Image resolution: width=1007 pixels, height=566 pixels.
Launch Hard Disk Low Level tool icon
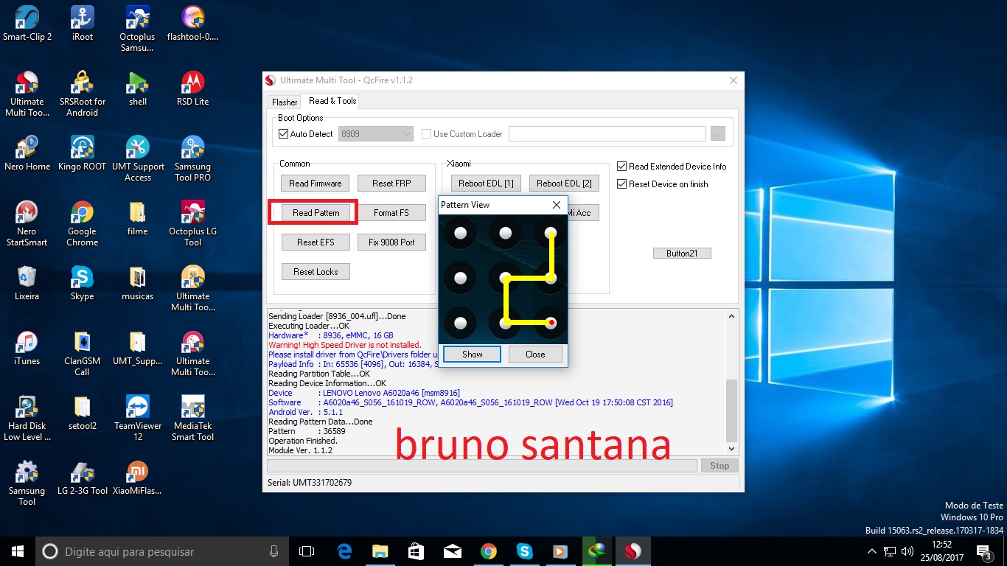pyautogui.click(x=27, y=418)
